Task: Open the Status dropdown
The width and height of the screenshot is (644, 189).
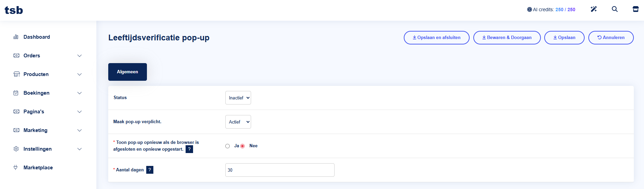Action: (238, 98)
